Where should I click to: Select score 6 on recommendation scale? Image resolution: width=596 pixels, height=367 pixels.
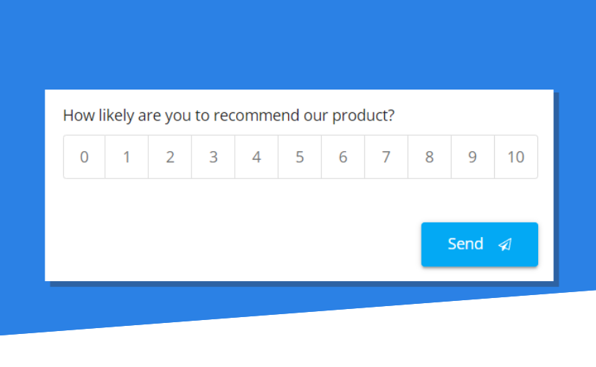[x=343, y=157]
